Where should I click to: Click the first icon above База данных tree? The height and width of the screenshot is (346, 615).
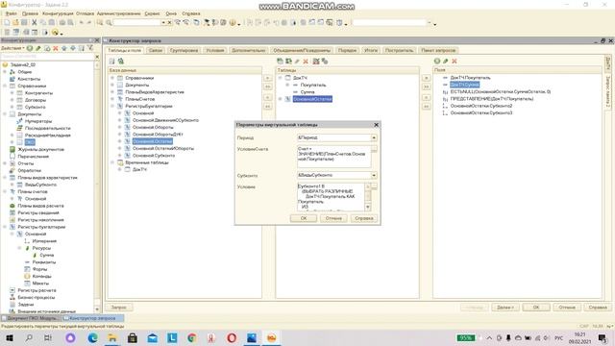point(112,62)
